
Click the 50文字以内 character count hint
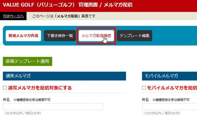pyautogui.click(x=23, y=113)
